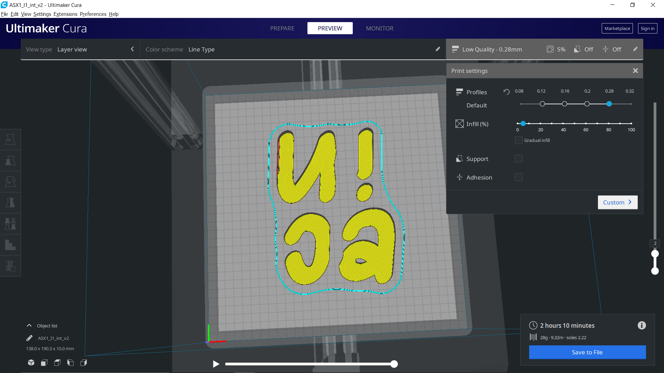Collapse the View type Layer view panel
The height and width of the screenshot is (373, 664).
click(132, 49)
